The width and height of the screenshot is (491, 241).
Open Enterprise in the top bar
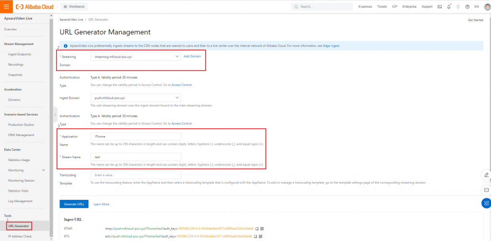[409, 7]
